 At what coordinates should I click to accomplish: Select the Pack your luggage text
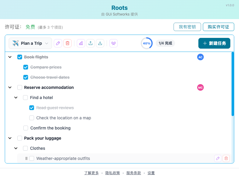(x=43, y=138)
